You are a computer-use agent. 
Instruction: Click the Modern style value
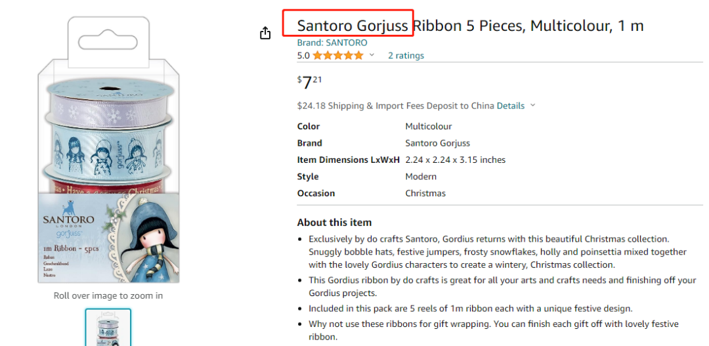pos(421,177)
